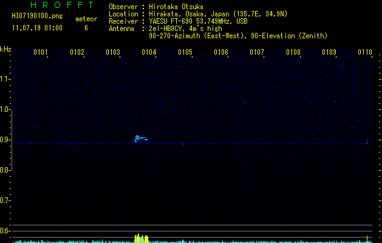
Task: Click the Antenna line 2el-HB9CV
Action: [x=185, y=29]
